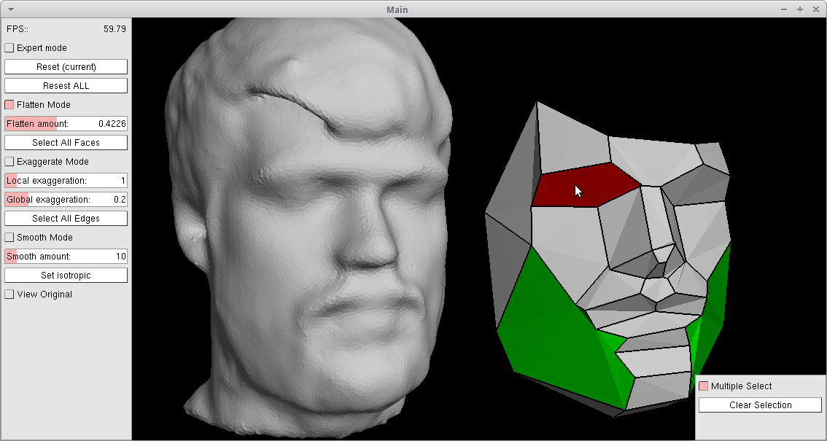Viewport: 827px width, 441px height.
Task: Toggle the Multiple Select checkbox
Action: tap(704, 386)
